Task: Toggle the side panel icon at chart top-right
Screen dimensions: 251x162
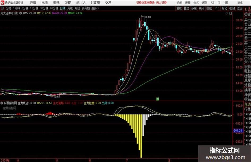Action: click(231, 13)
